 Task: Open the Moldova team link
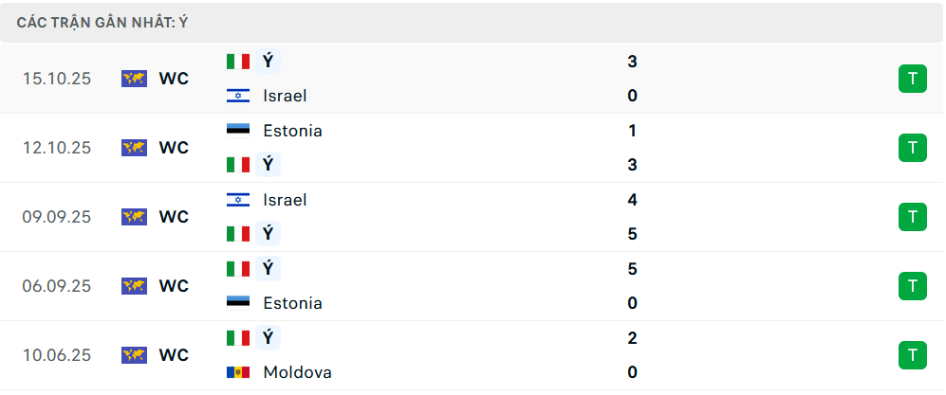(x=297, y=372)
